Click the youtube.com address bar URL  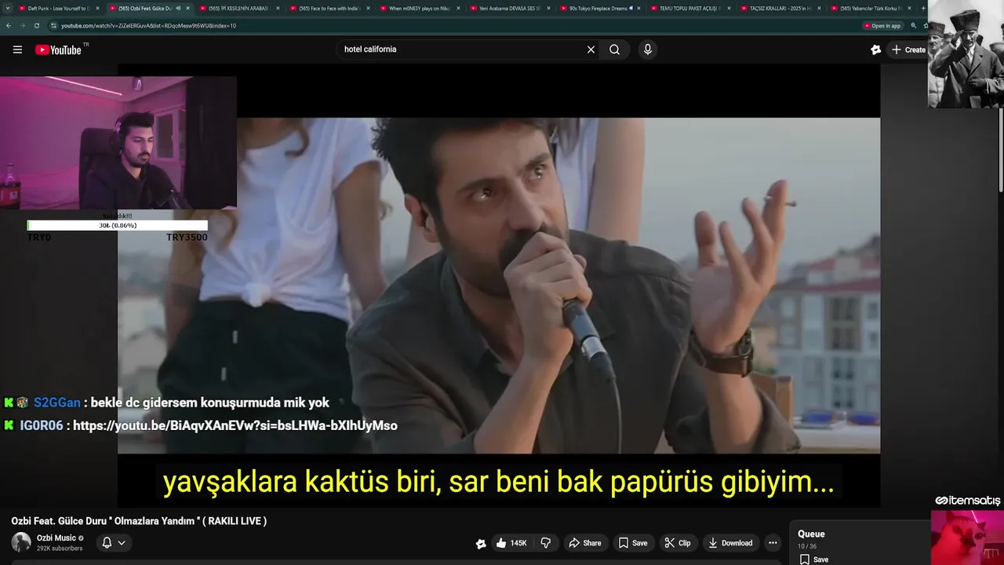[x=149, y=25]
